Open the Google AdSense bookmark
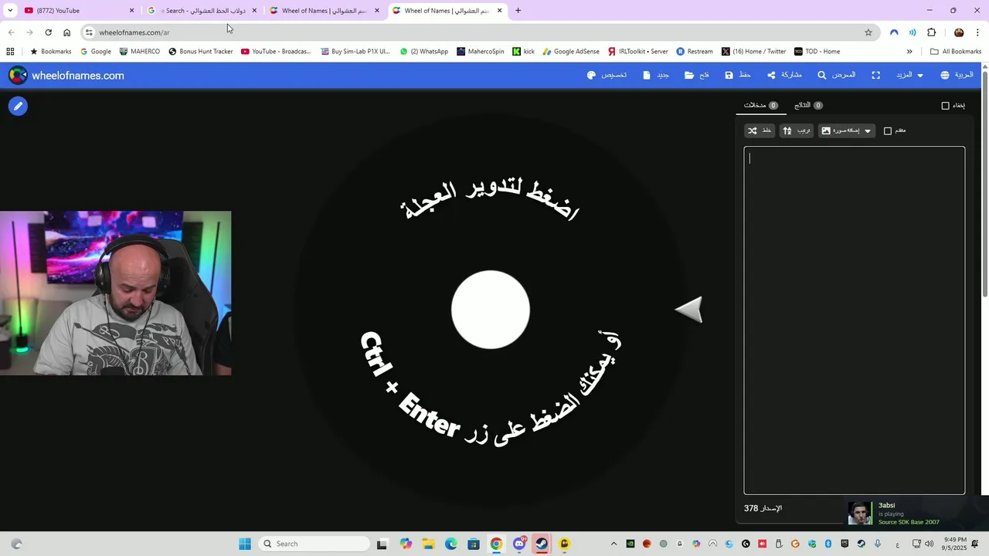 pyautogui.click(x=571, y=52)
